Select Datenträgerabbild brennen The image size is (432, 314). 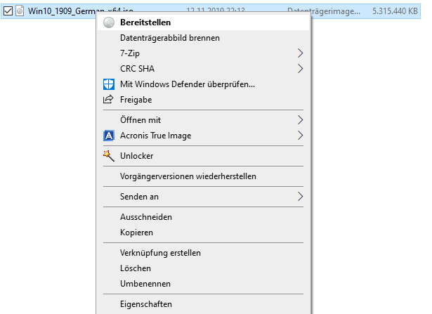170,38
